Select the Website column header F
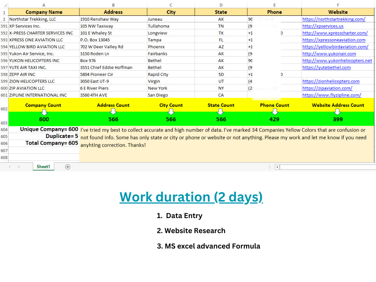This screenshot has height=282, width=376. click(338, 5)
